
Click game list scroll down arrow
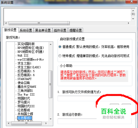[51, 119]
